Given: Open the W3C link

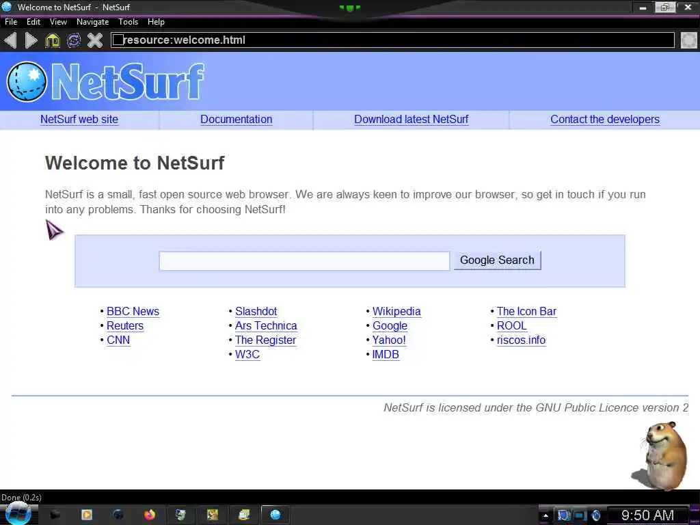Looking at the screenshot, I should (247, 355).
